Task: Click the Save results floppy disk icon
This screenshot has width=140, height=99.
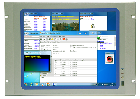Action: click(41, 39)
